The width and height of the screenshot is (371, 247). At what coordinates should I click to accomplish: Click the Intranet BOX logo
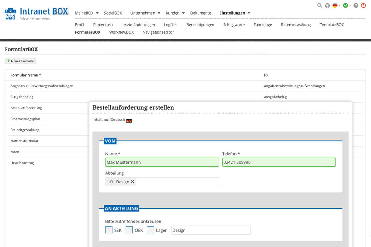coord(36,14)
